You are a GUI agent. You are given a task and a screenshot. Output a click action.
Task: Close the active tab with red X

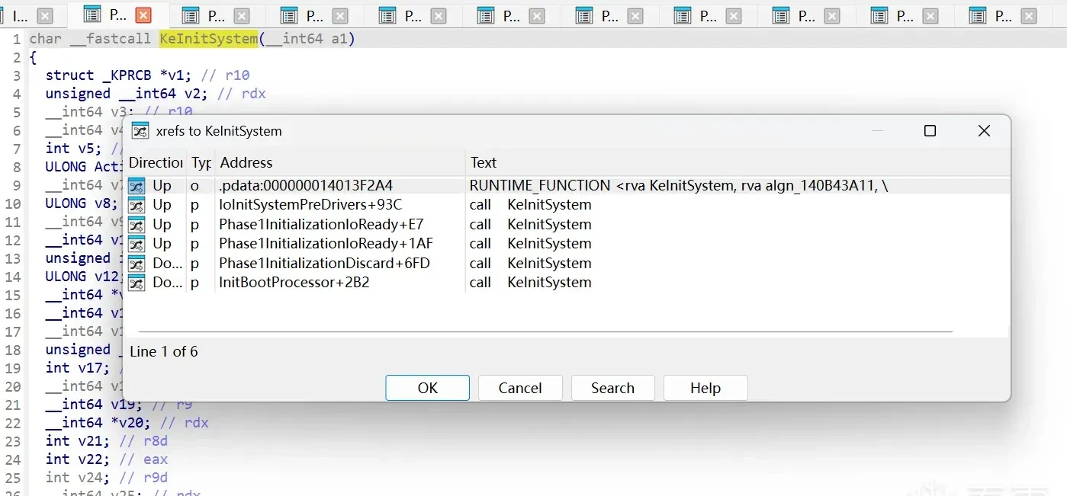coord(143,15)
